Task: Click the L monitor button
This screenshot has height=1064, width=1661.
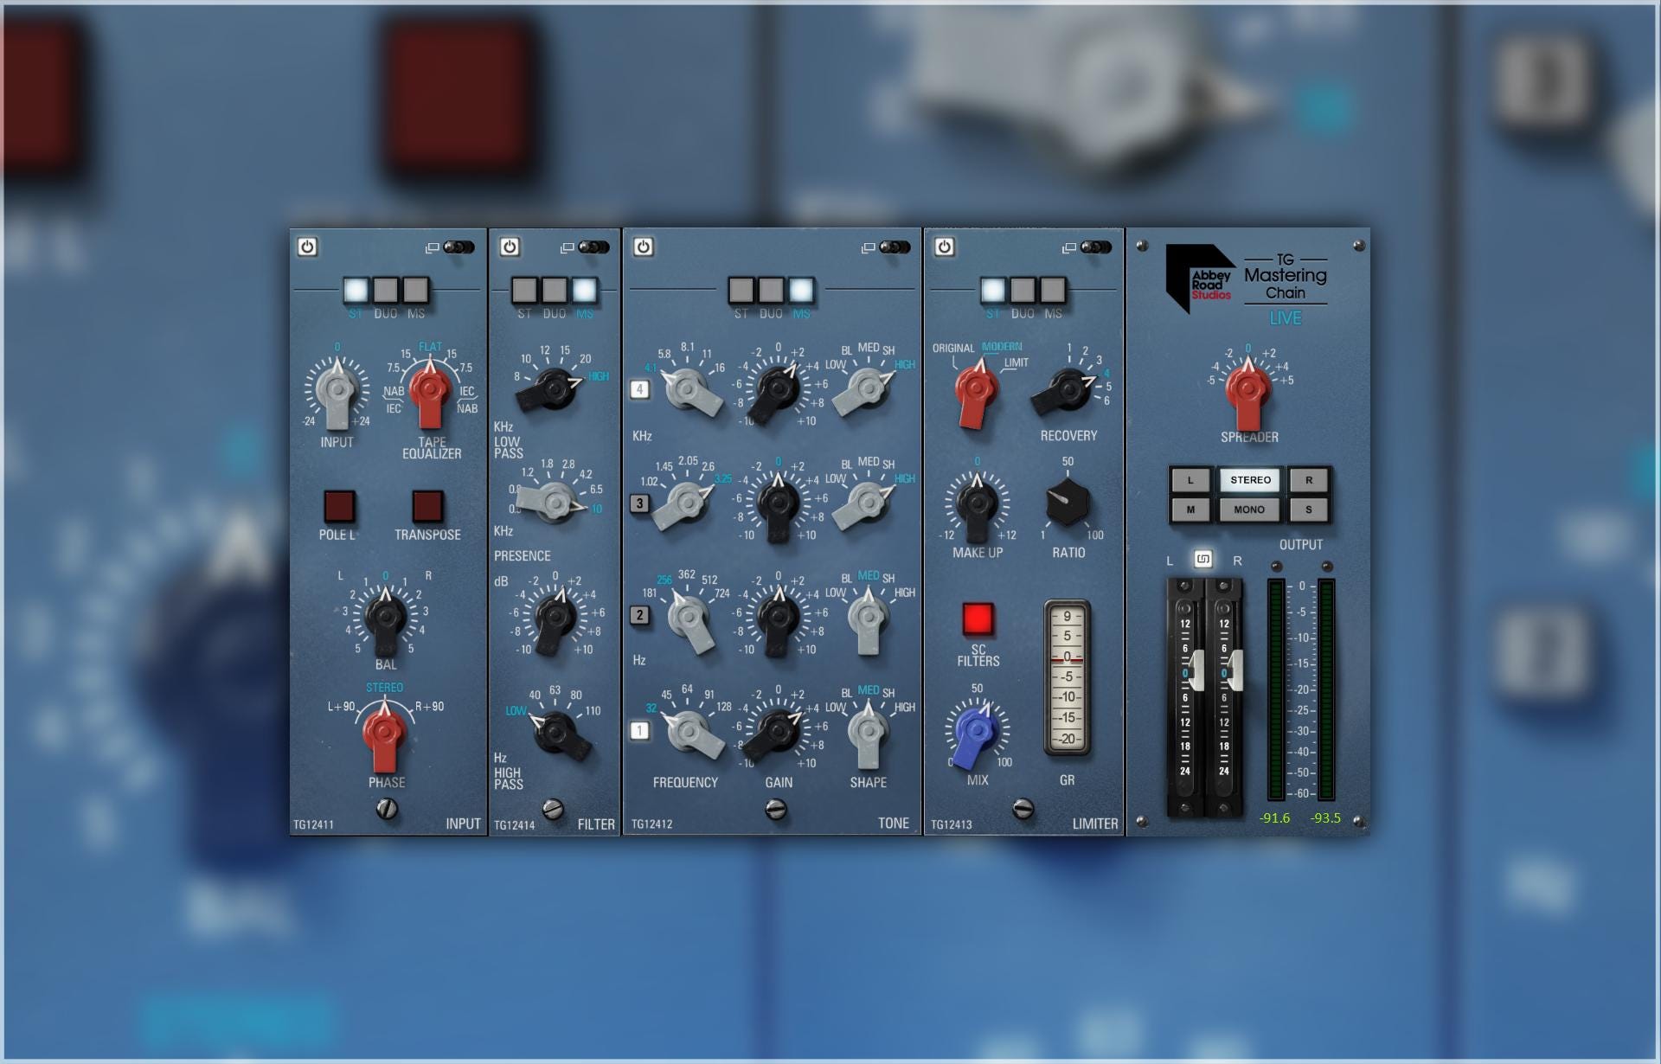Action: tap(1190, 480)
